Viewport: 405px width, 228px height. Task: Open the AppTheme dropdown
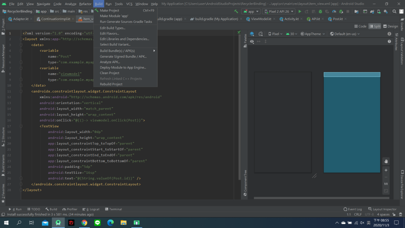[x=312, y=34]
